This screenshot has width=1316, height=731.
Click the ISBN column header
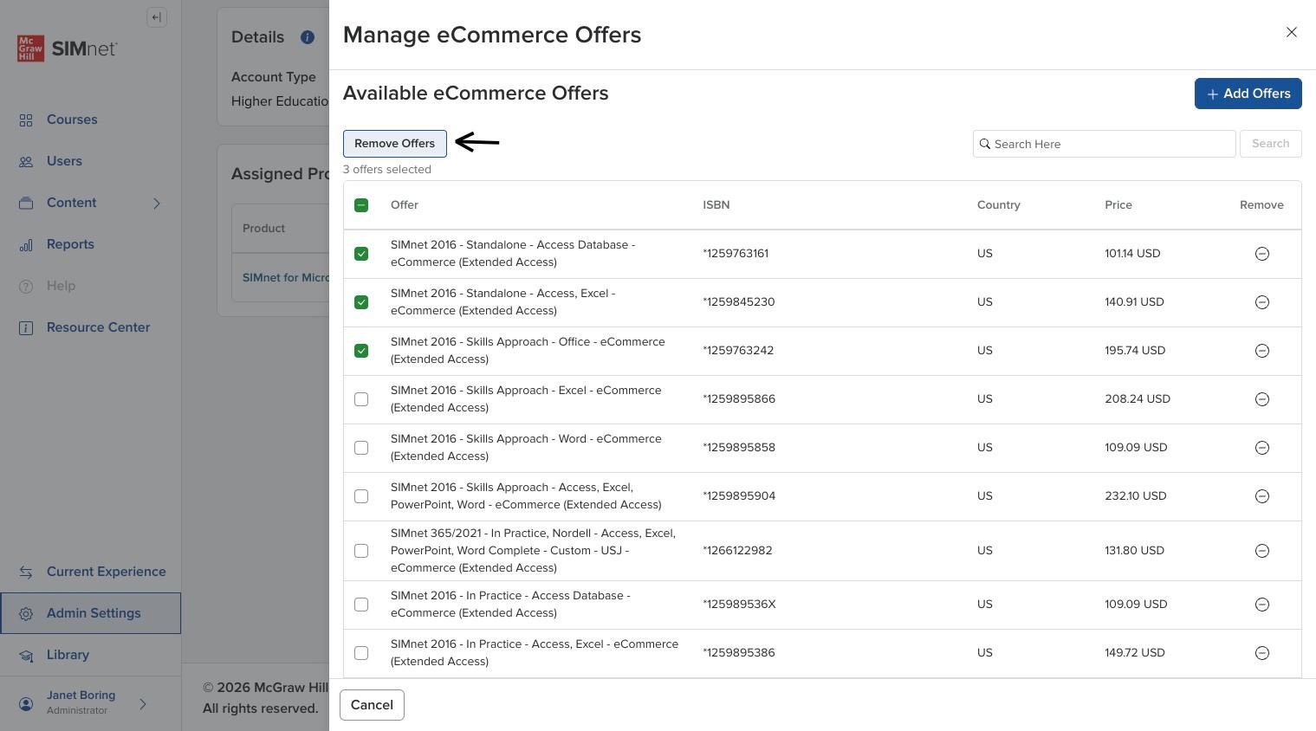[x=716, y=205]
